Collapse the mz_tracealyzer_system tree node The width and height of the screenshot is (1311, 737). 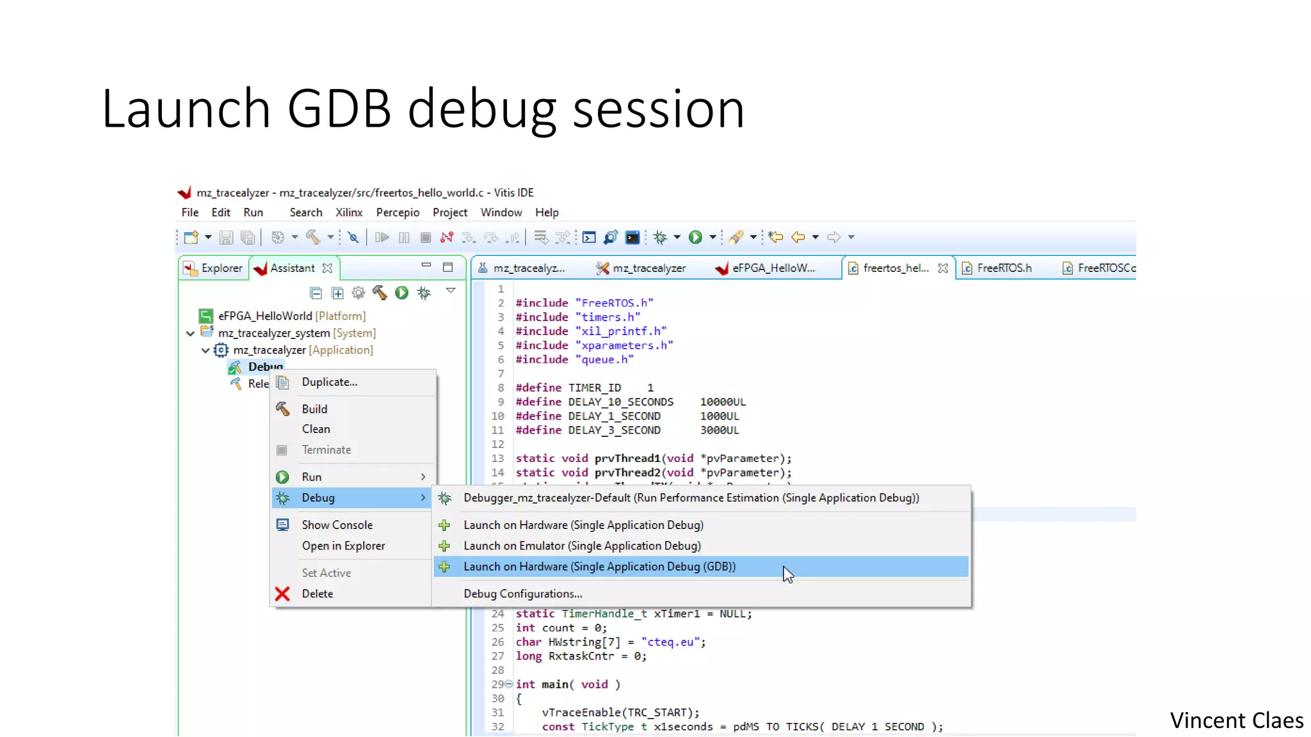click(x=190, y=333)
